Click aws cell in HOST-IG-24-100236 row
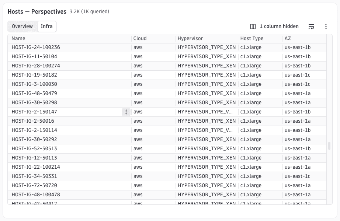 coord(138,48)
